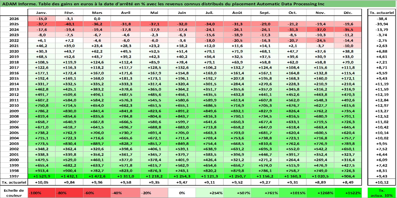The height and width of the screenshot is (198, 397).
Task: Select the 2008 year row label
Action: [x=14, y=116]
